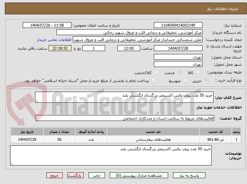247x184 pixels.
Task: Click the ردیف column header
Action: coord(236,132)
